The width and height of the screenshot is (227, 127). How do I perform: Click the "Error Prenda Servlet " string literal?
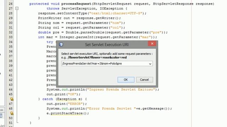[111, 108]
